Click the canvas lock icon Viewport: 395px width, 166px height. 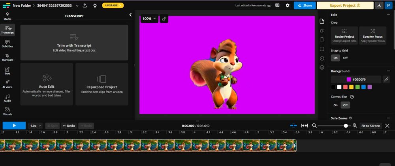pos(164,18)
